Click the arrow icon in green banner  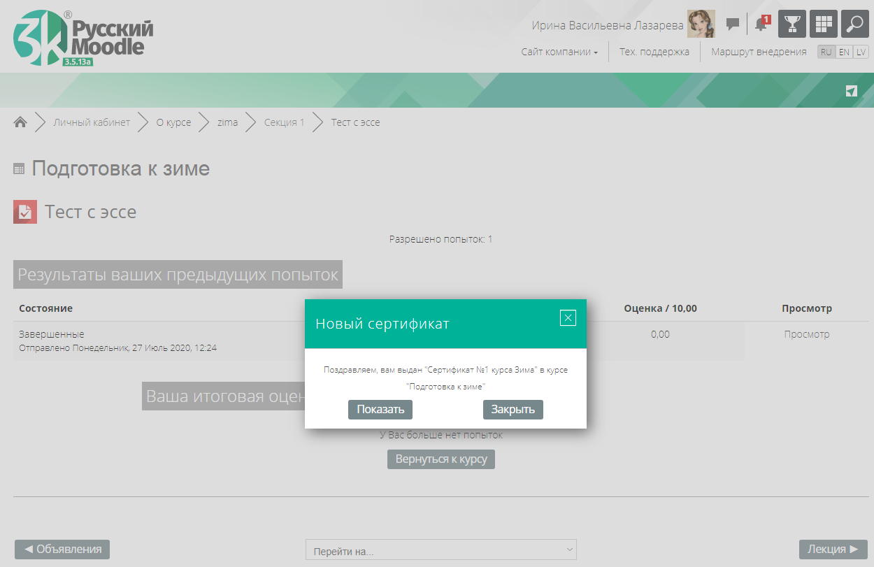point(851,91)
